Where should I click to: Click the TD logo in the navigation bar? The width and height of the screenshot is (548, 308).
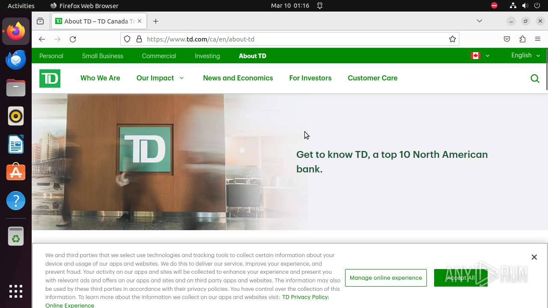(50, 78)
